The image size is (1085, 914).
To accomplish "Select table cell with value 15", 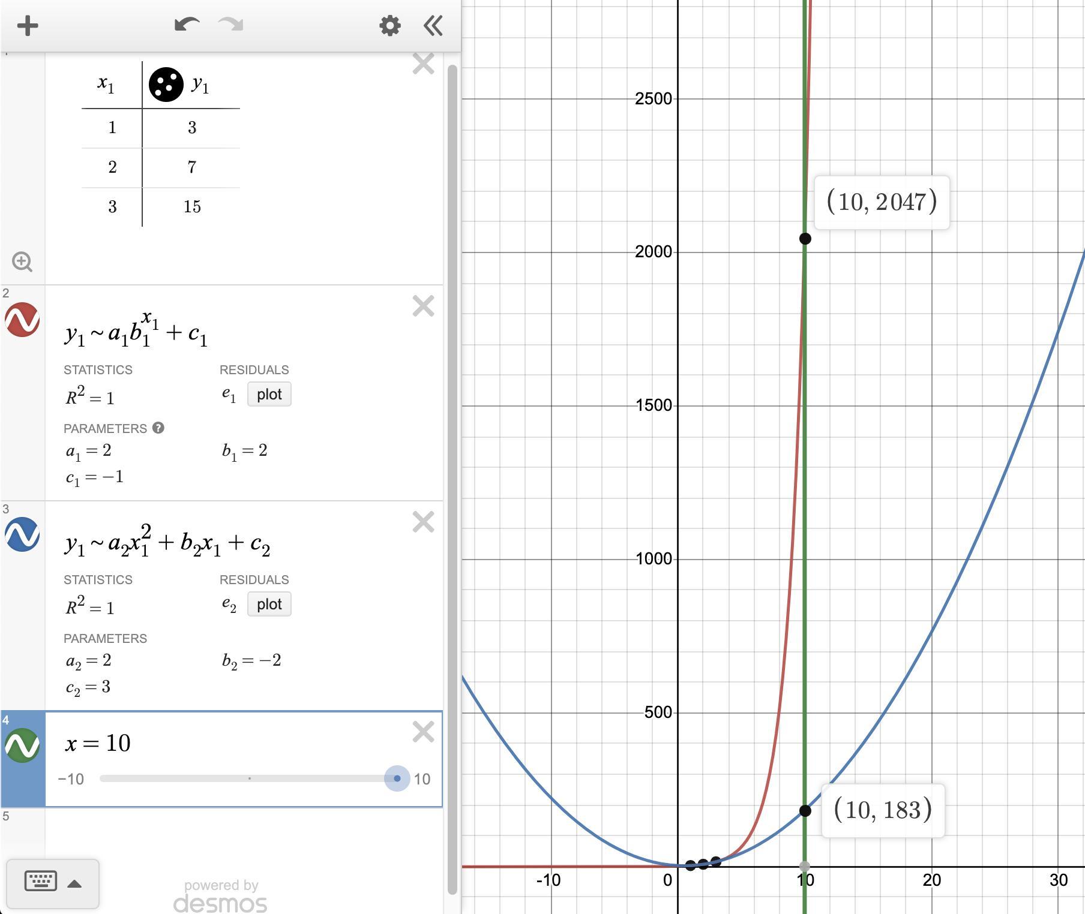I will tap(191, 207).
